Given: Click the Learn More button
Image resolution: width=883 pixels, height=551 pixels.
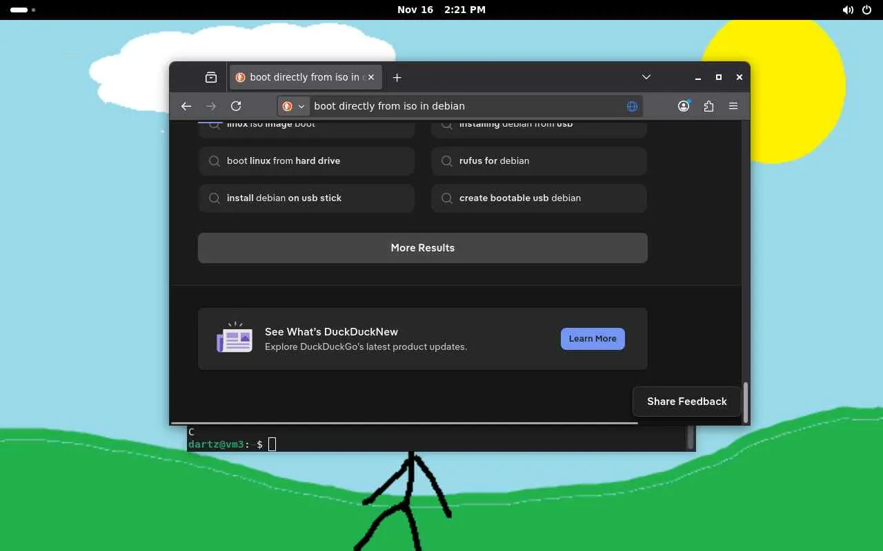Looking at the screenshot, I should point(593,339).
